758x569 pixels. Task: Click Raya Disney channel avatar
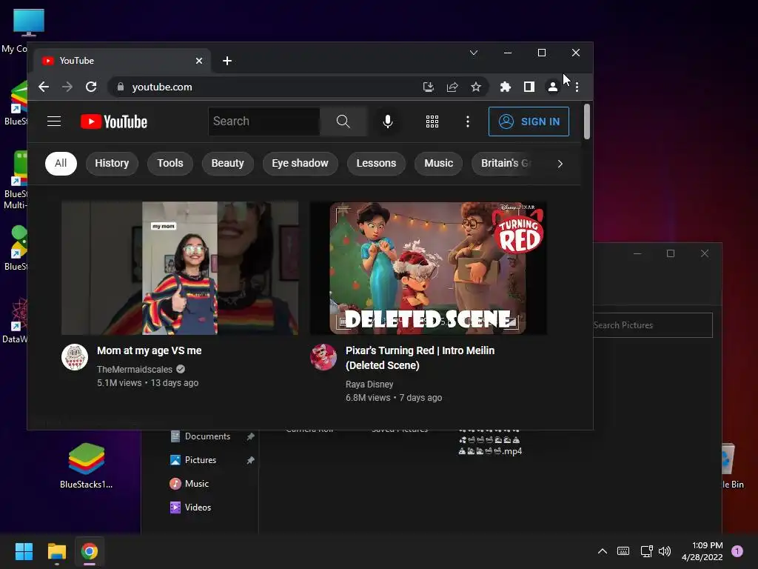[323, 357]
